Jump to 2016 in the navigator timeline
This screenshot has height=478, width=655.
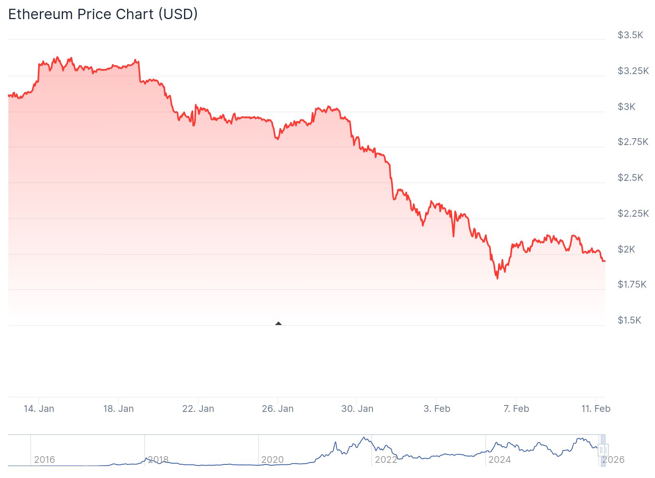[44, 460]
